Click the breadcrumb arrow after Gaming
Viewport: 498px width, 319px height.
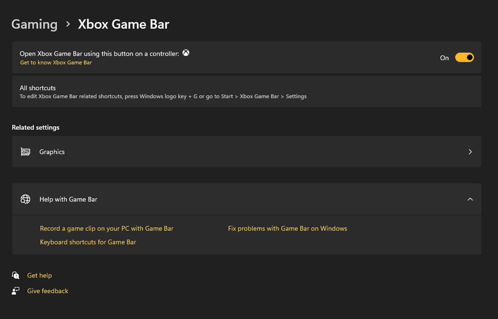click(68, 24)
